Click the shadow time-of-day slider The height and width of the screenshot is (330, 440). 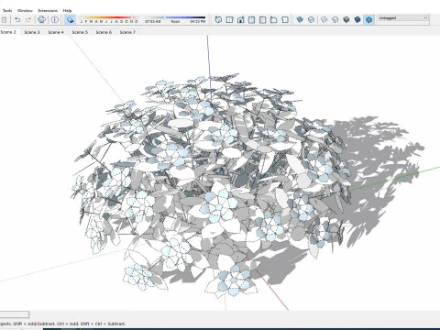pyautogui.click(x=175, y=17)
